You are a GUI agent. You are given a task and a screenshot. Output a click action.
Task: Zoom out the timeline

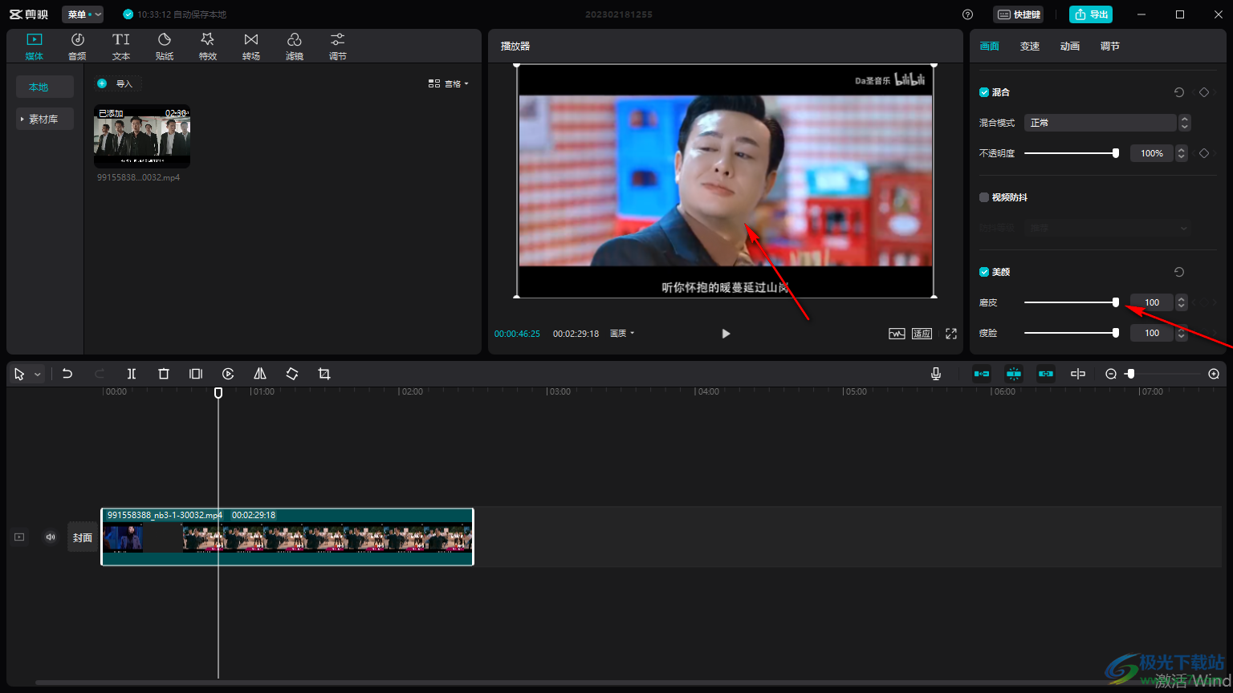1111,374
